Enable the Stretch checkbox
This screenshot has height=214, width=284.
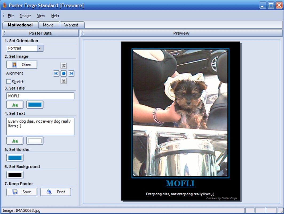click(9, 82)
